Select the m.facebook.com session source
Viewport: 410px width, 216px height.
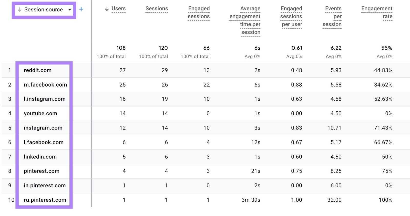coord(45,85)
